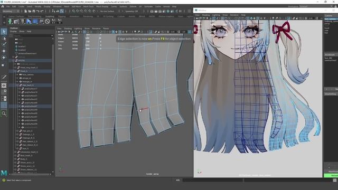Open the Symmetry: Off dropdown
This screenshot has width=338, height=190.
pyautogui.click(x=132, y=11)
